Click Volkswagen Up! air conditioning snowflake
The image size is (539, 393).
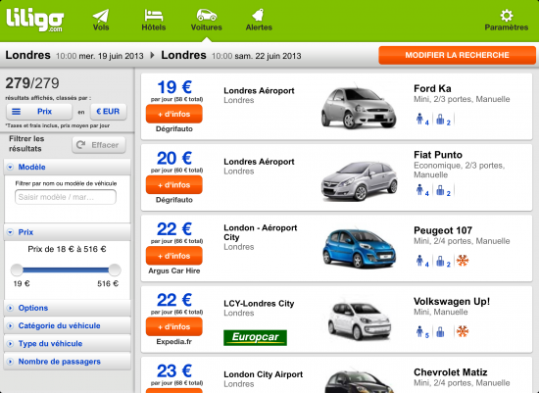click(x=463, y=331)
